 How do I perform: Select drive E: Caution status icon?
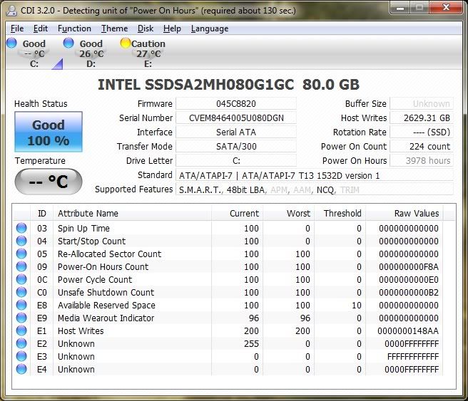(126, 43)
